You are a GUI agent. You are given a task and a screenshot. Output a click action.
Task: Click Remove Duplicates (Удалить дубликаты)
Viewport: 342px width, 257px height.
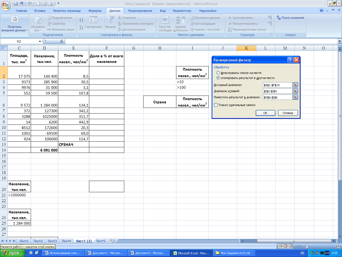[181, 24]
